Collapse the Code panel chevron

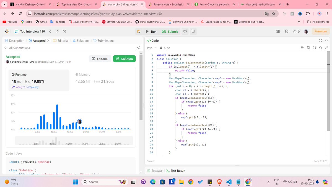point(327,40)
